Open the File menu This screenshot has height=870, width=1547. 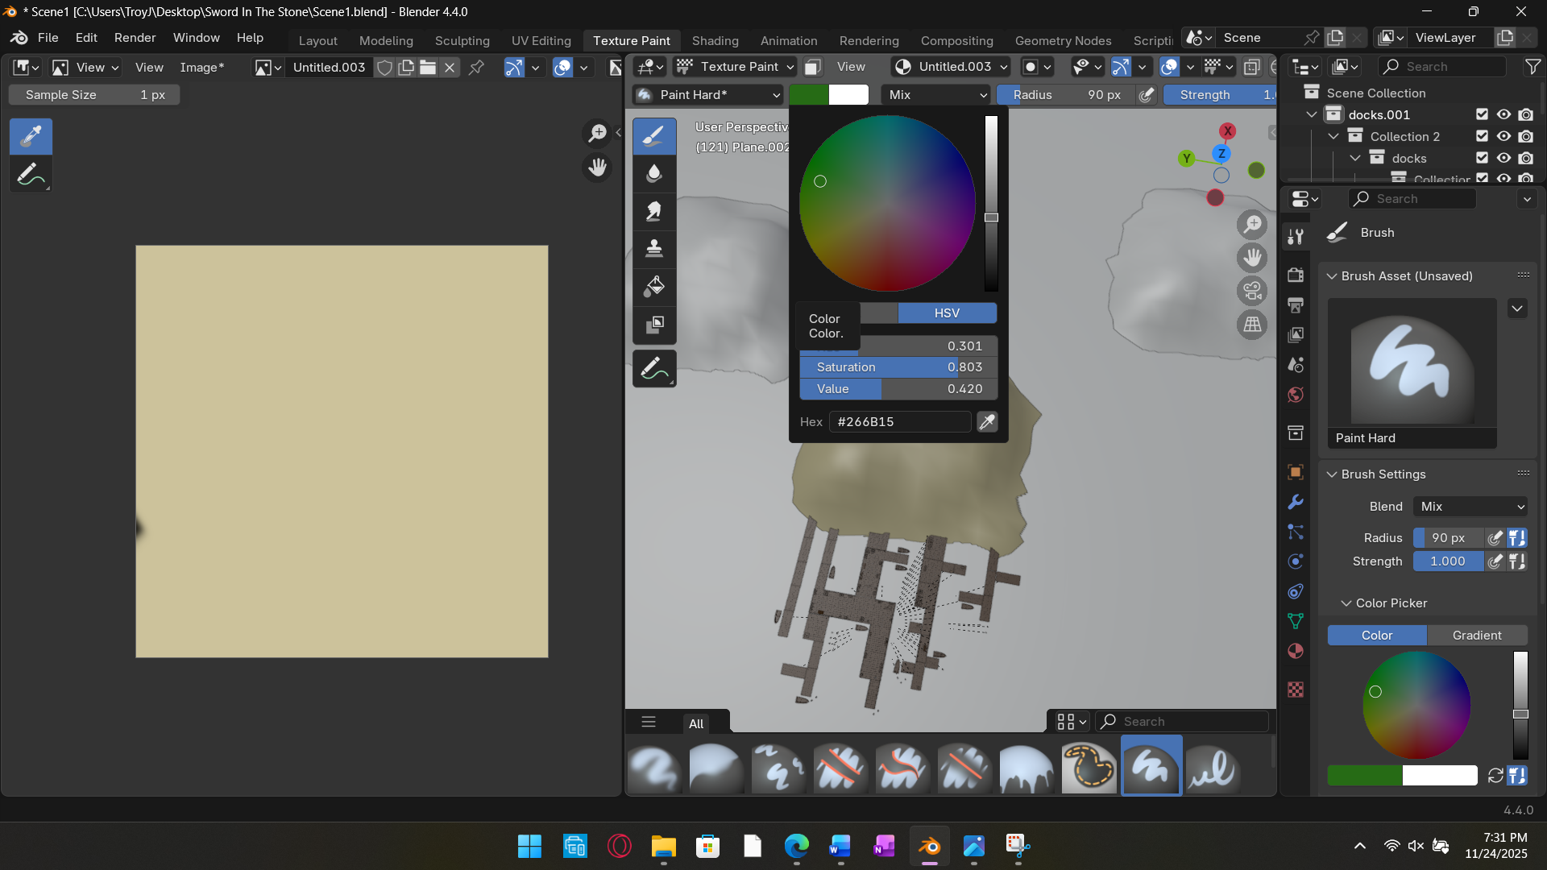48,38
